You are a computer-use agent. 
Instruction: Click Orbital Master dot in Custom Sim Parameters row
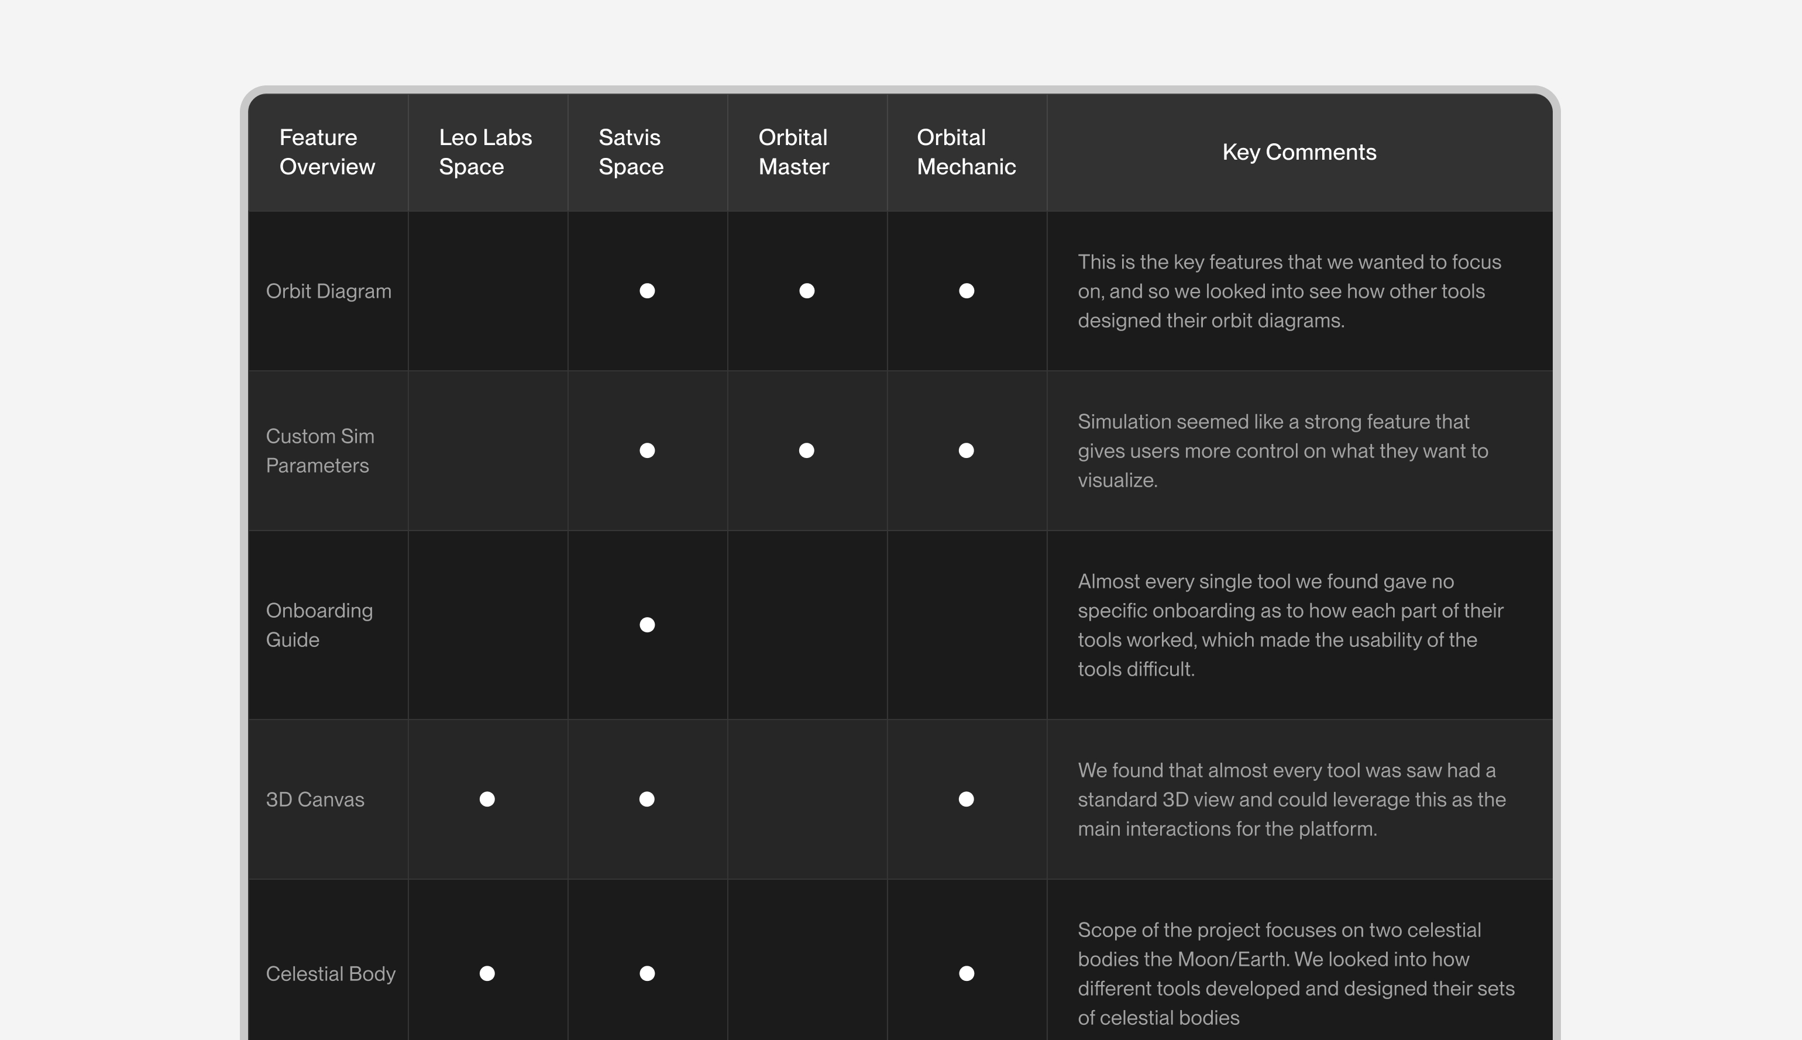point(806,451)
